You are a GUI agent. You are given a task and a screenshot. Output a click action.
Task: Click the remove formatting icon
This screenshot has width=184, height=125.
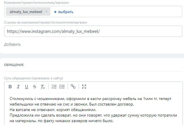43,87
